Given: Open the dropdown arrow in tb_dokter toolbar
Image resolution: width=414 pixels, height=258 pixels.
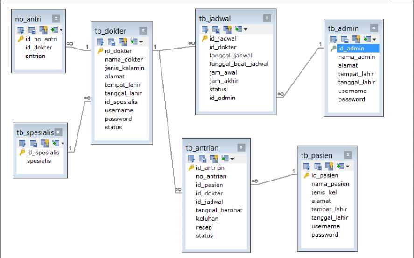Looking at the screenshot, I should tap(141, 42).
